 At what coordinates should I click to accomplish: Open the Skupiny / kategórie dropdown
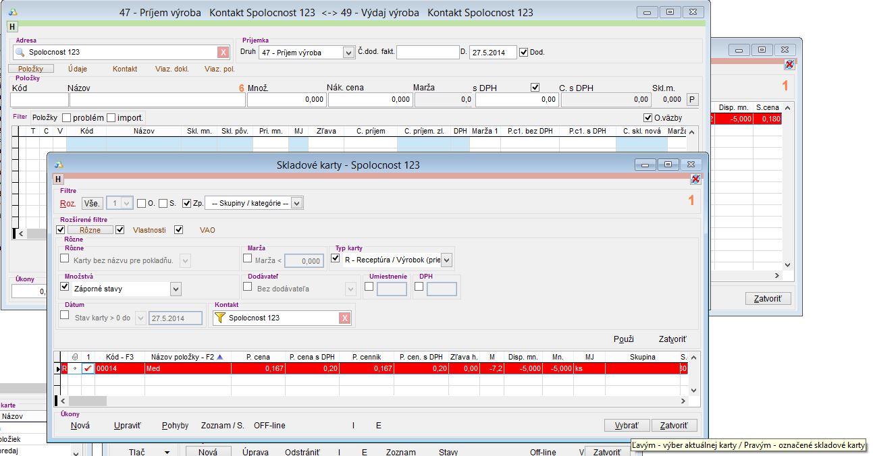tap(298, 203)
